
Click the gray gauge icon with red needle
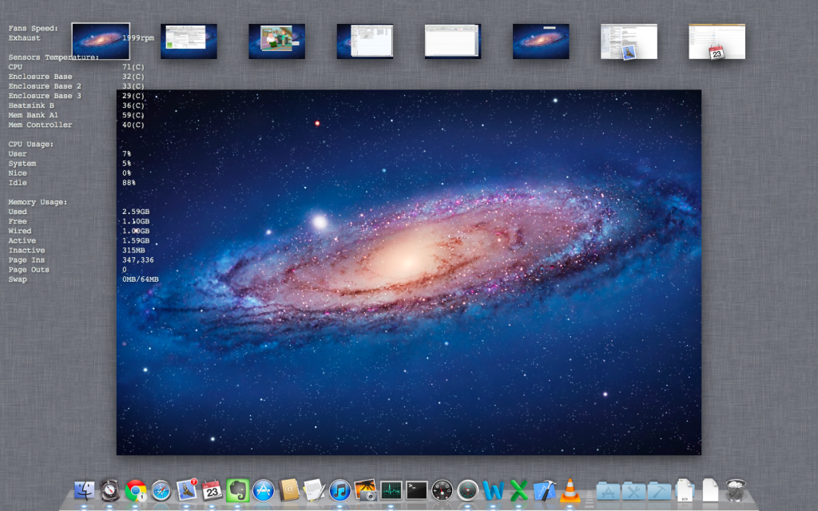click(467, 490)
